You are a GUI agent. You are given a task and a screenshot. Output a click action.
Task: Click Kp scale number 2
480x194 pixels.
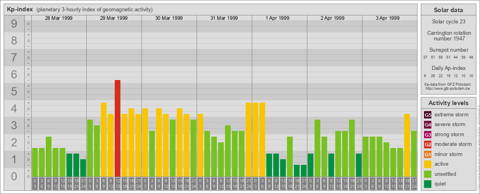click(14, 142)
